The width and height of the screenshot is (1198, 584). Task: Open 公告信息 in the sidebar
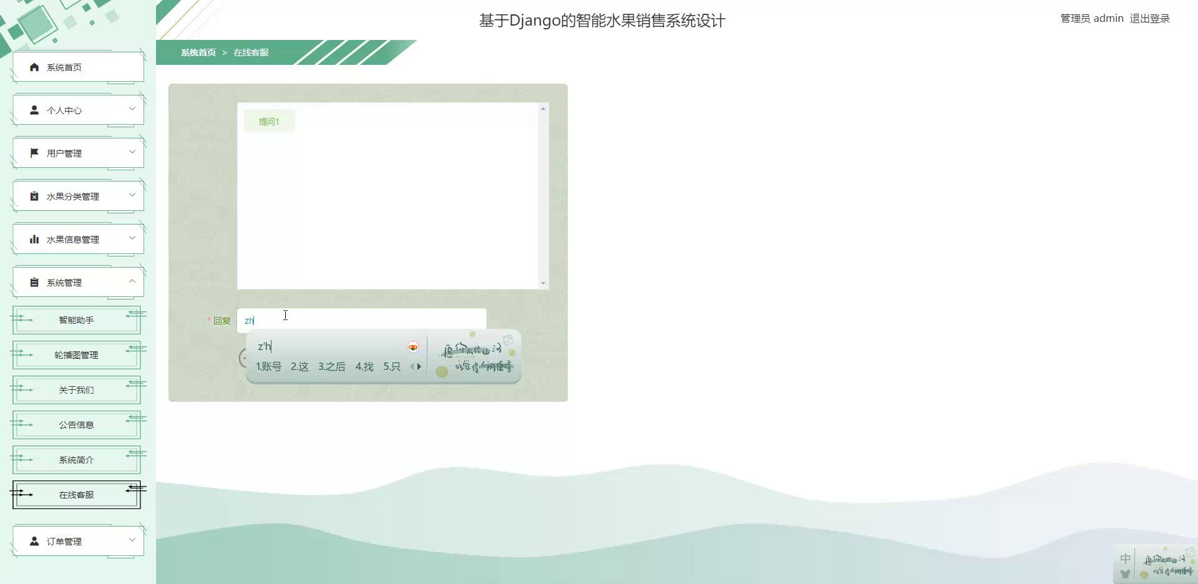[x=76, y=425]
